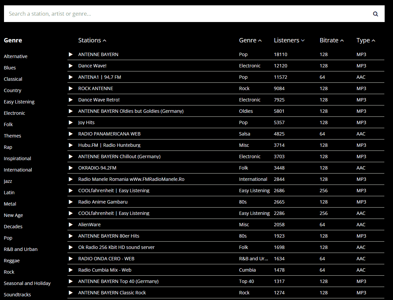Screen dimensions: 393x300
Task: Select Easy Listening in genre sidebar
Action: pyautogui.click(x=19, y=102)
